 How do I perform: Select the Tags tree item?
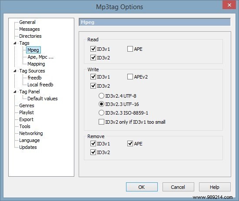(x=24, y=43)
